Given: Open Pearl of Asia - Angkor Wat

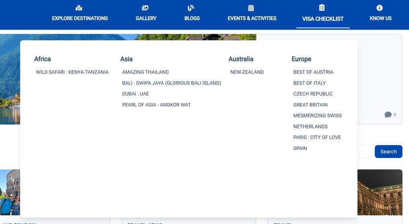Looking at the screenshot, I should (156, 105).
